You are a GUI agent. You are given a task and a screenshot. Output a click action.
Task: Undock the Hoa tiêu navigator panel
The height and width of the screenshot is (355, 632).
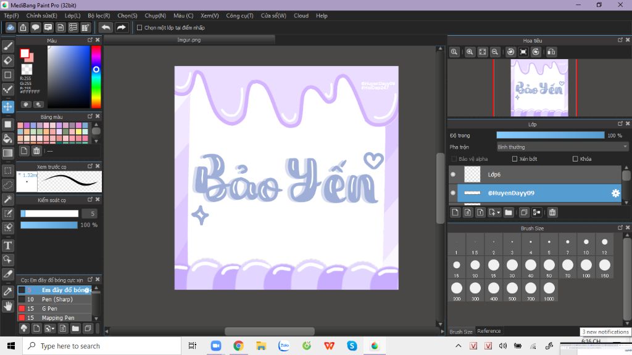[x=620, y=40]
